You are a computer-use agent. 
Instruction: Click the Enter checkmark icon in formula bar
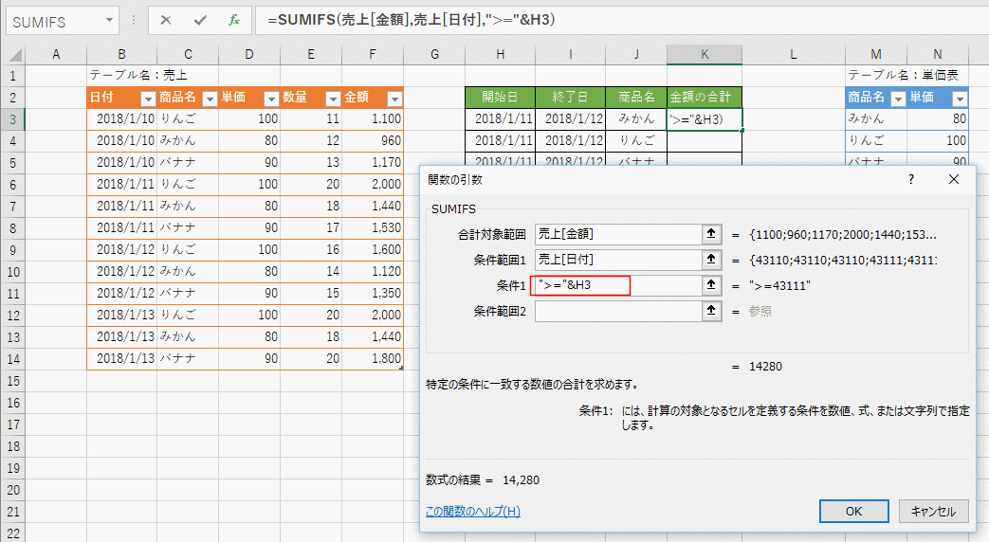coord(199,19)
